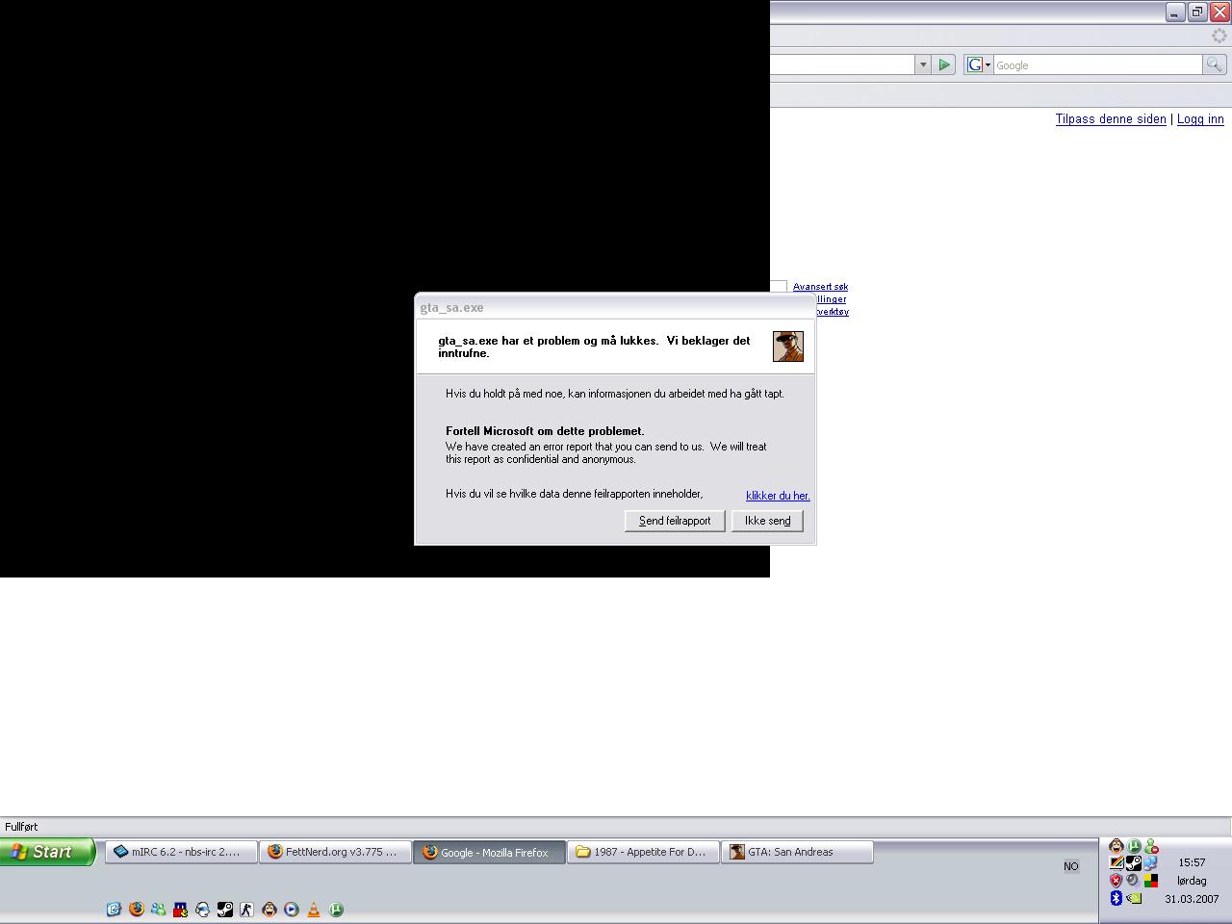Switch to Google - Mozilla Firefox taskbar button

tap(490, 852)
